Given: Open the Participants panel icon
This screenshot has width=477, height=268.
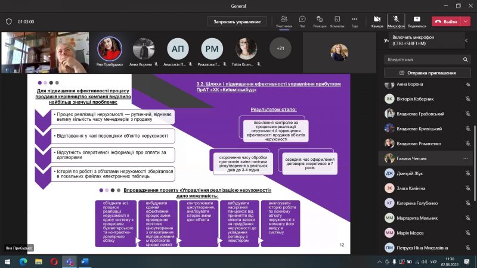Looking at the screenshot, I should coord(284,19).
